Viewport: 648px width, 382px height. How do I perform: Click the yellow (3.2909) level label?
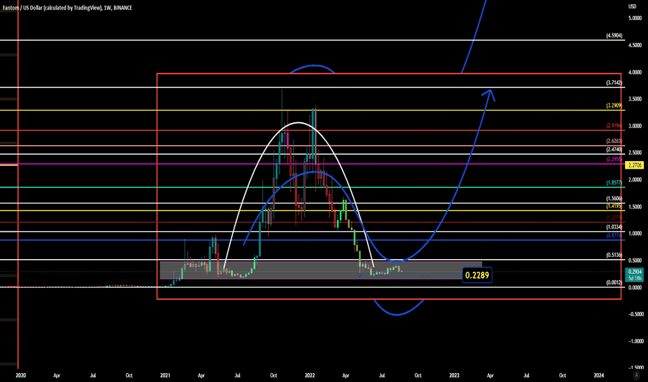coord(614,106)
